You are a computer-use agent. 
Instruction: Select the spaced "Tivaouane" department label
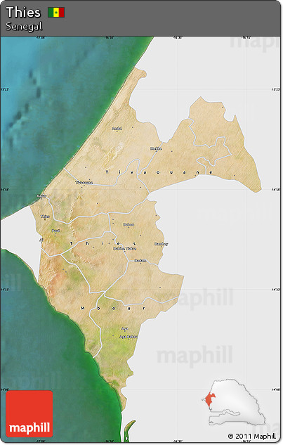(x=159, y=172)
